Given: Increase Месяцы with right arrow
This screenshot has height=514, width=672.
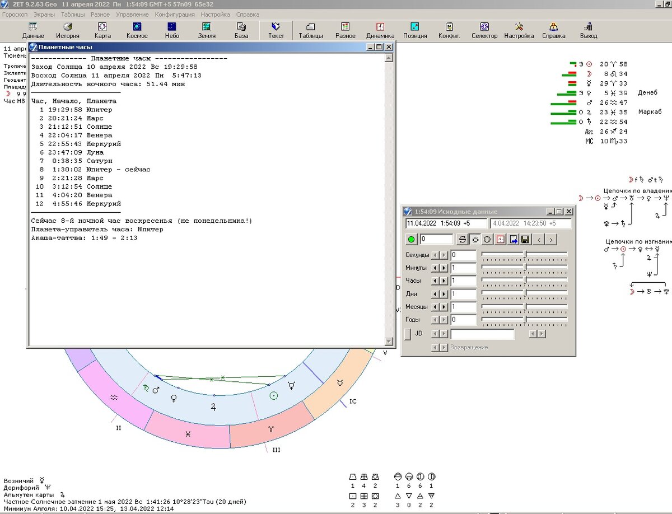Looking at the screenshot, I should (x=444, y=307).
